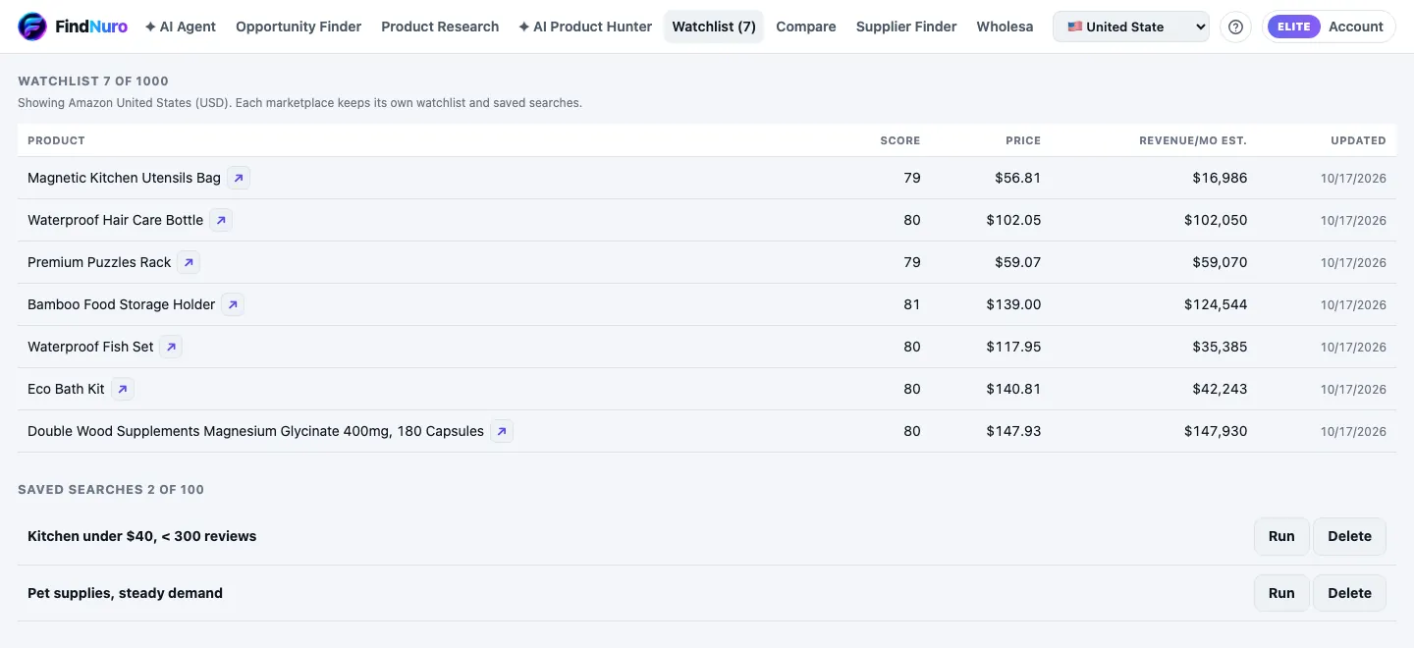The height and width of the screenshot is (648, 1414).
Task: Open external link for Premium Puzzles Rack
Action: coord(189,262)
